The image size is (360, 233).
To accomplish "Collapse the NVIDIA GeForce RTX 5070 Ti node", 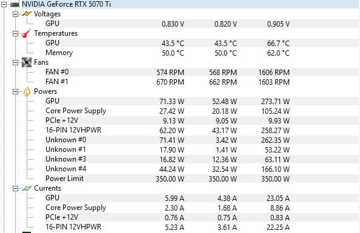I will pyautogui.click(x=4, y=4).
